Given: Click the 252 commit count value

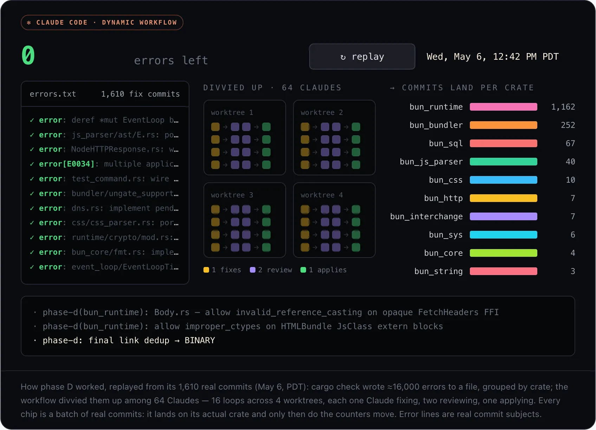Looking at the screenshot, I should (x=568, y=125).
